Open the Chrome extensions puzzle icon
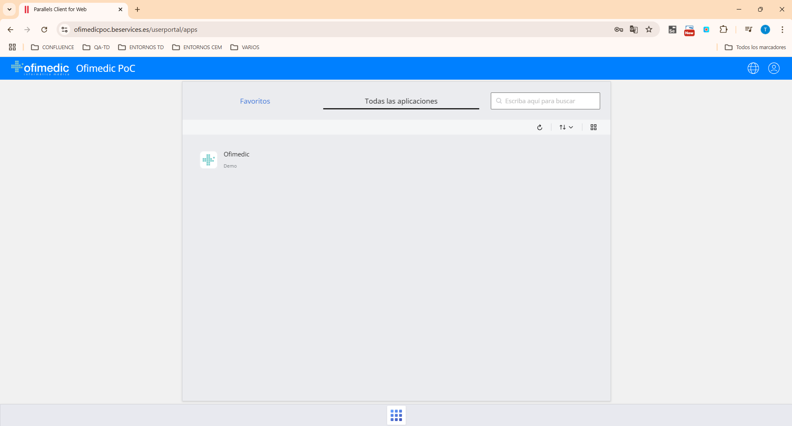792x426 pixels. [x=723, y=29]
